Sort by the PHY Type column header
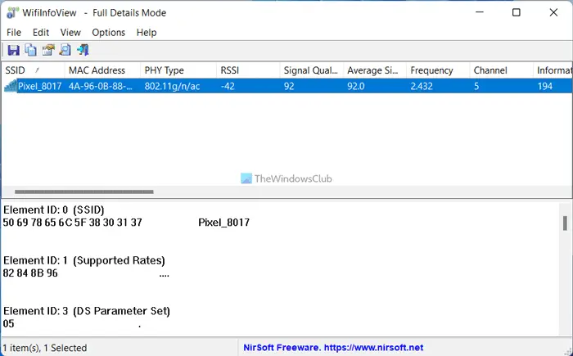 click(x=178, y=70)
